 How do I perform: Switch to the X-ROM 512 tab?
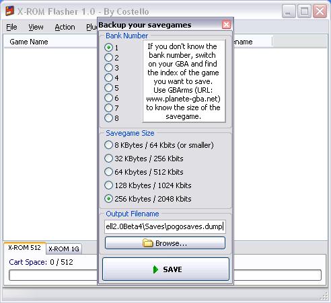click(24, 248)
